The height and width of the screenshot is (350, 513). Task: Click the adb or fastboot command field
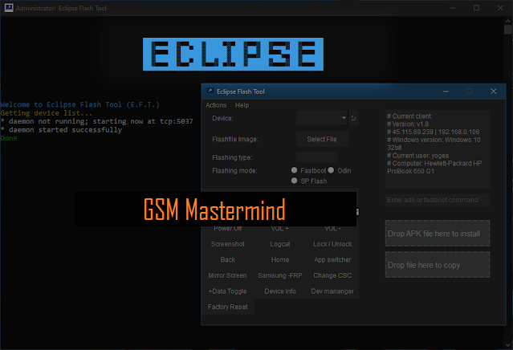438,200
